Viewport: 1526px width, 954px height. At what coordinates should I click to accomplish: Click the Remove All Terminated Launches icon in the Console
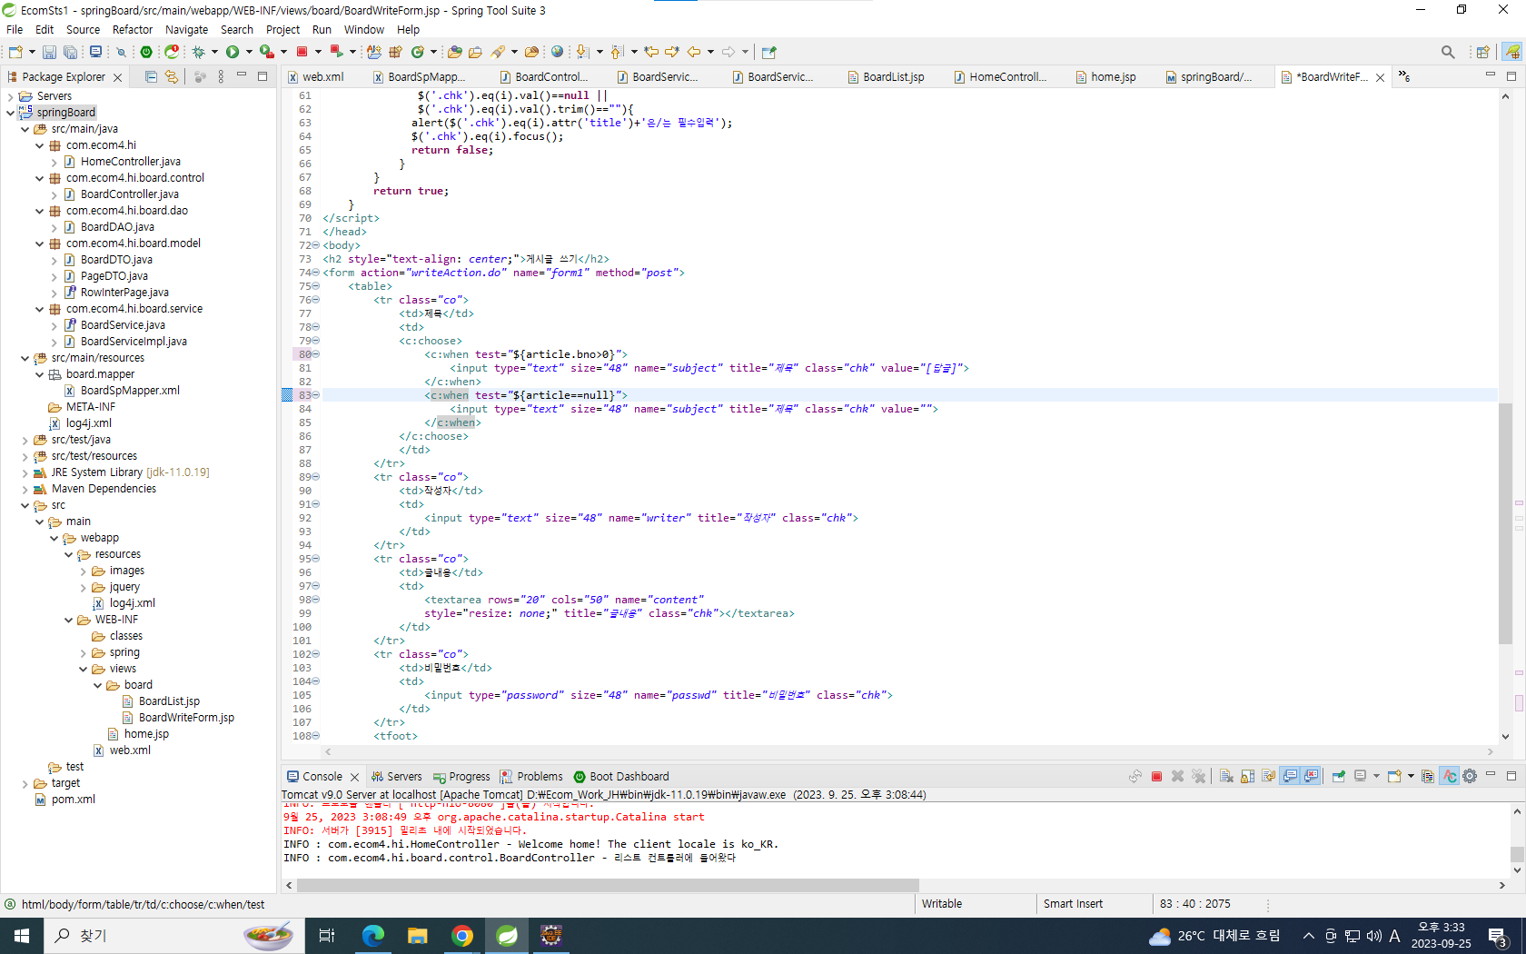click(x=1199, y=776)
